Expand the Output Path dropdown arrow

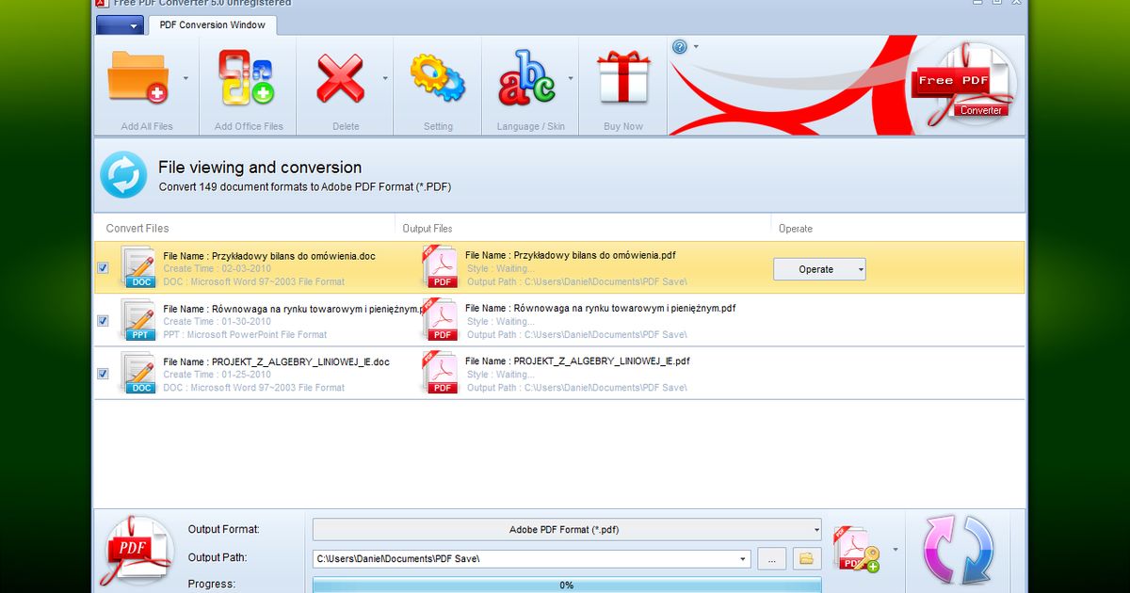[743, 559]
